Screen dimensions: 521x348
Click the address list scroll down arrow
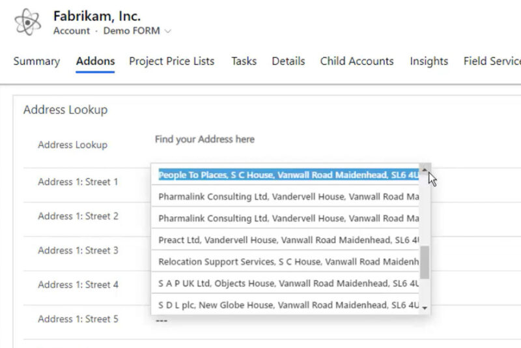point(425,308)
